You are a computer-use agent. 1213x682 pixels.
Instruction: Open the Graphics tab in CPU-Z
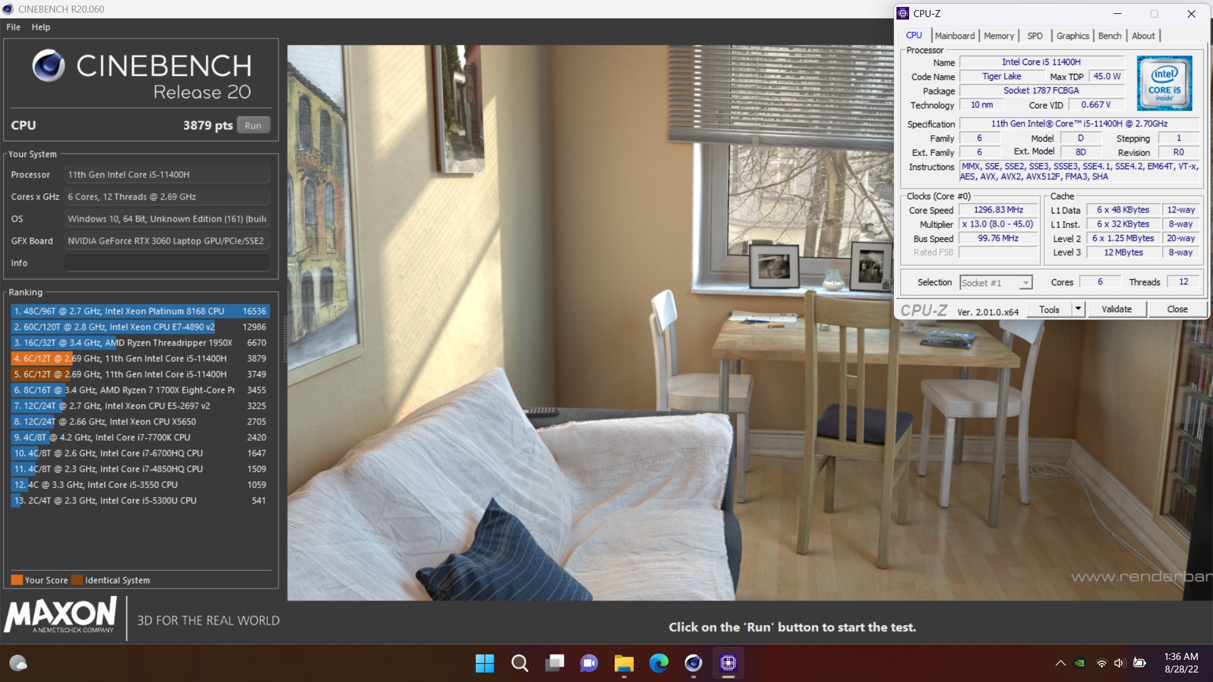tap(1073, 36)
